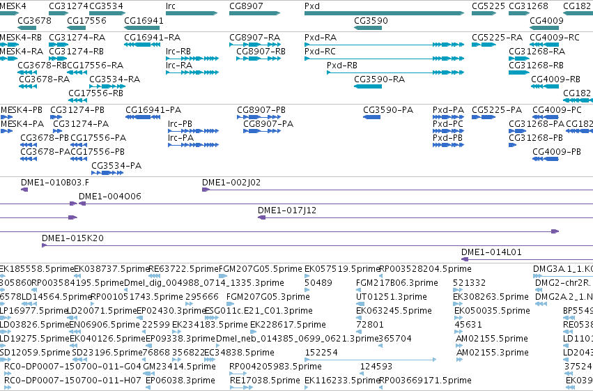Open BAC clone DME1-014L01
The image size is (593, 391).
(x=491, y=252)
